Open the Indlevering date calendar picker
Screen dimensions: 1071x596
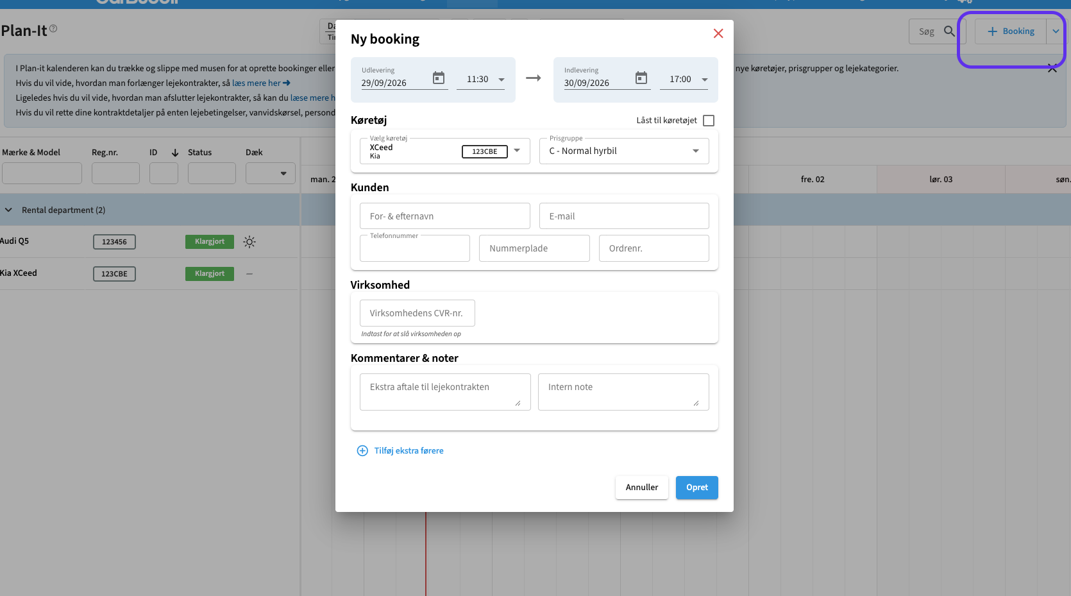click(x=641, y=78)
